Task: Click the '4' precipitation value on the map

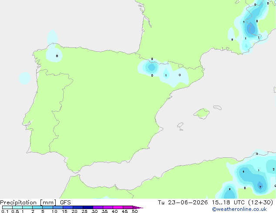Action: tap(243, 172)
